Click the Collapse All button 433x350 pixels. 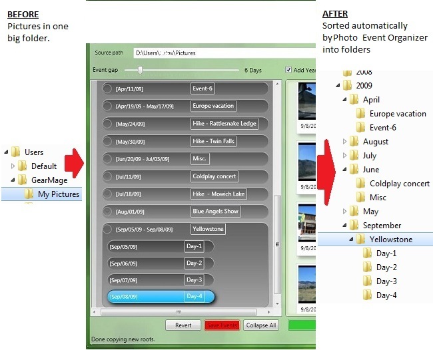pos(261,325)
